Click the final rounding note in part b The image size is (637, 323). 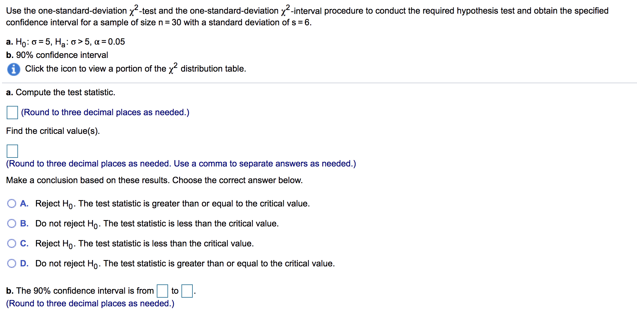90,303
